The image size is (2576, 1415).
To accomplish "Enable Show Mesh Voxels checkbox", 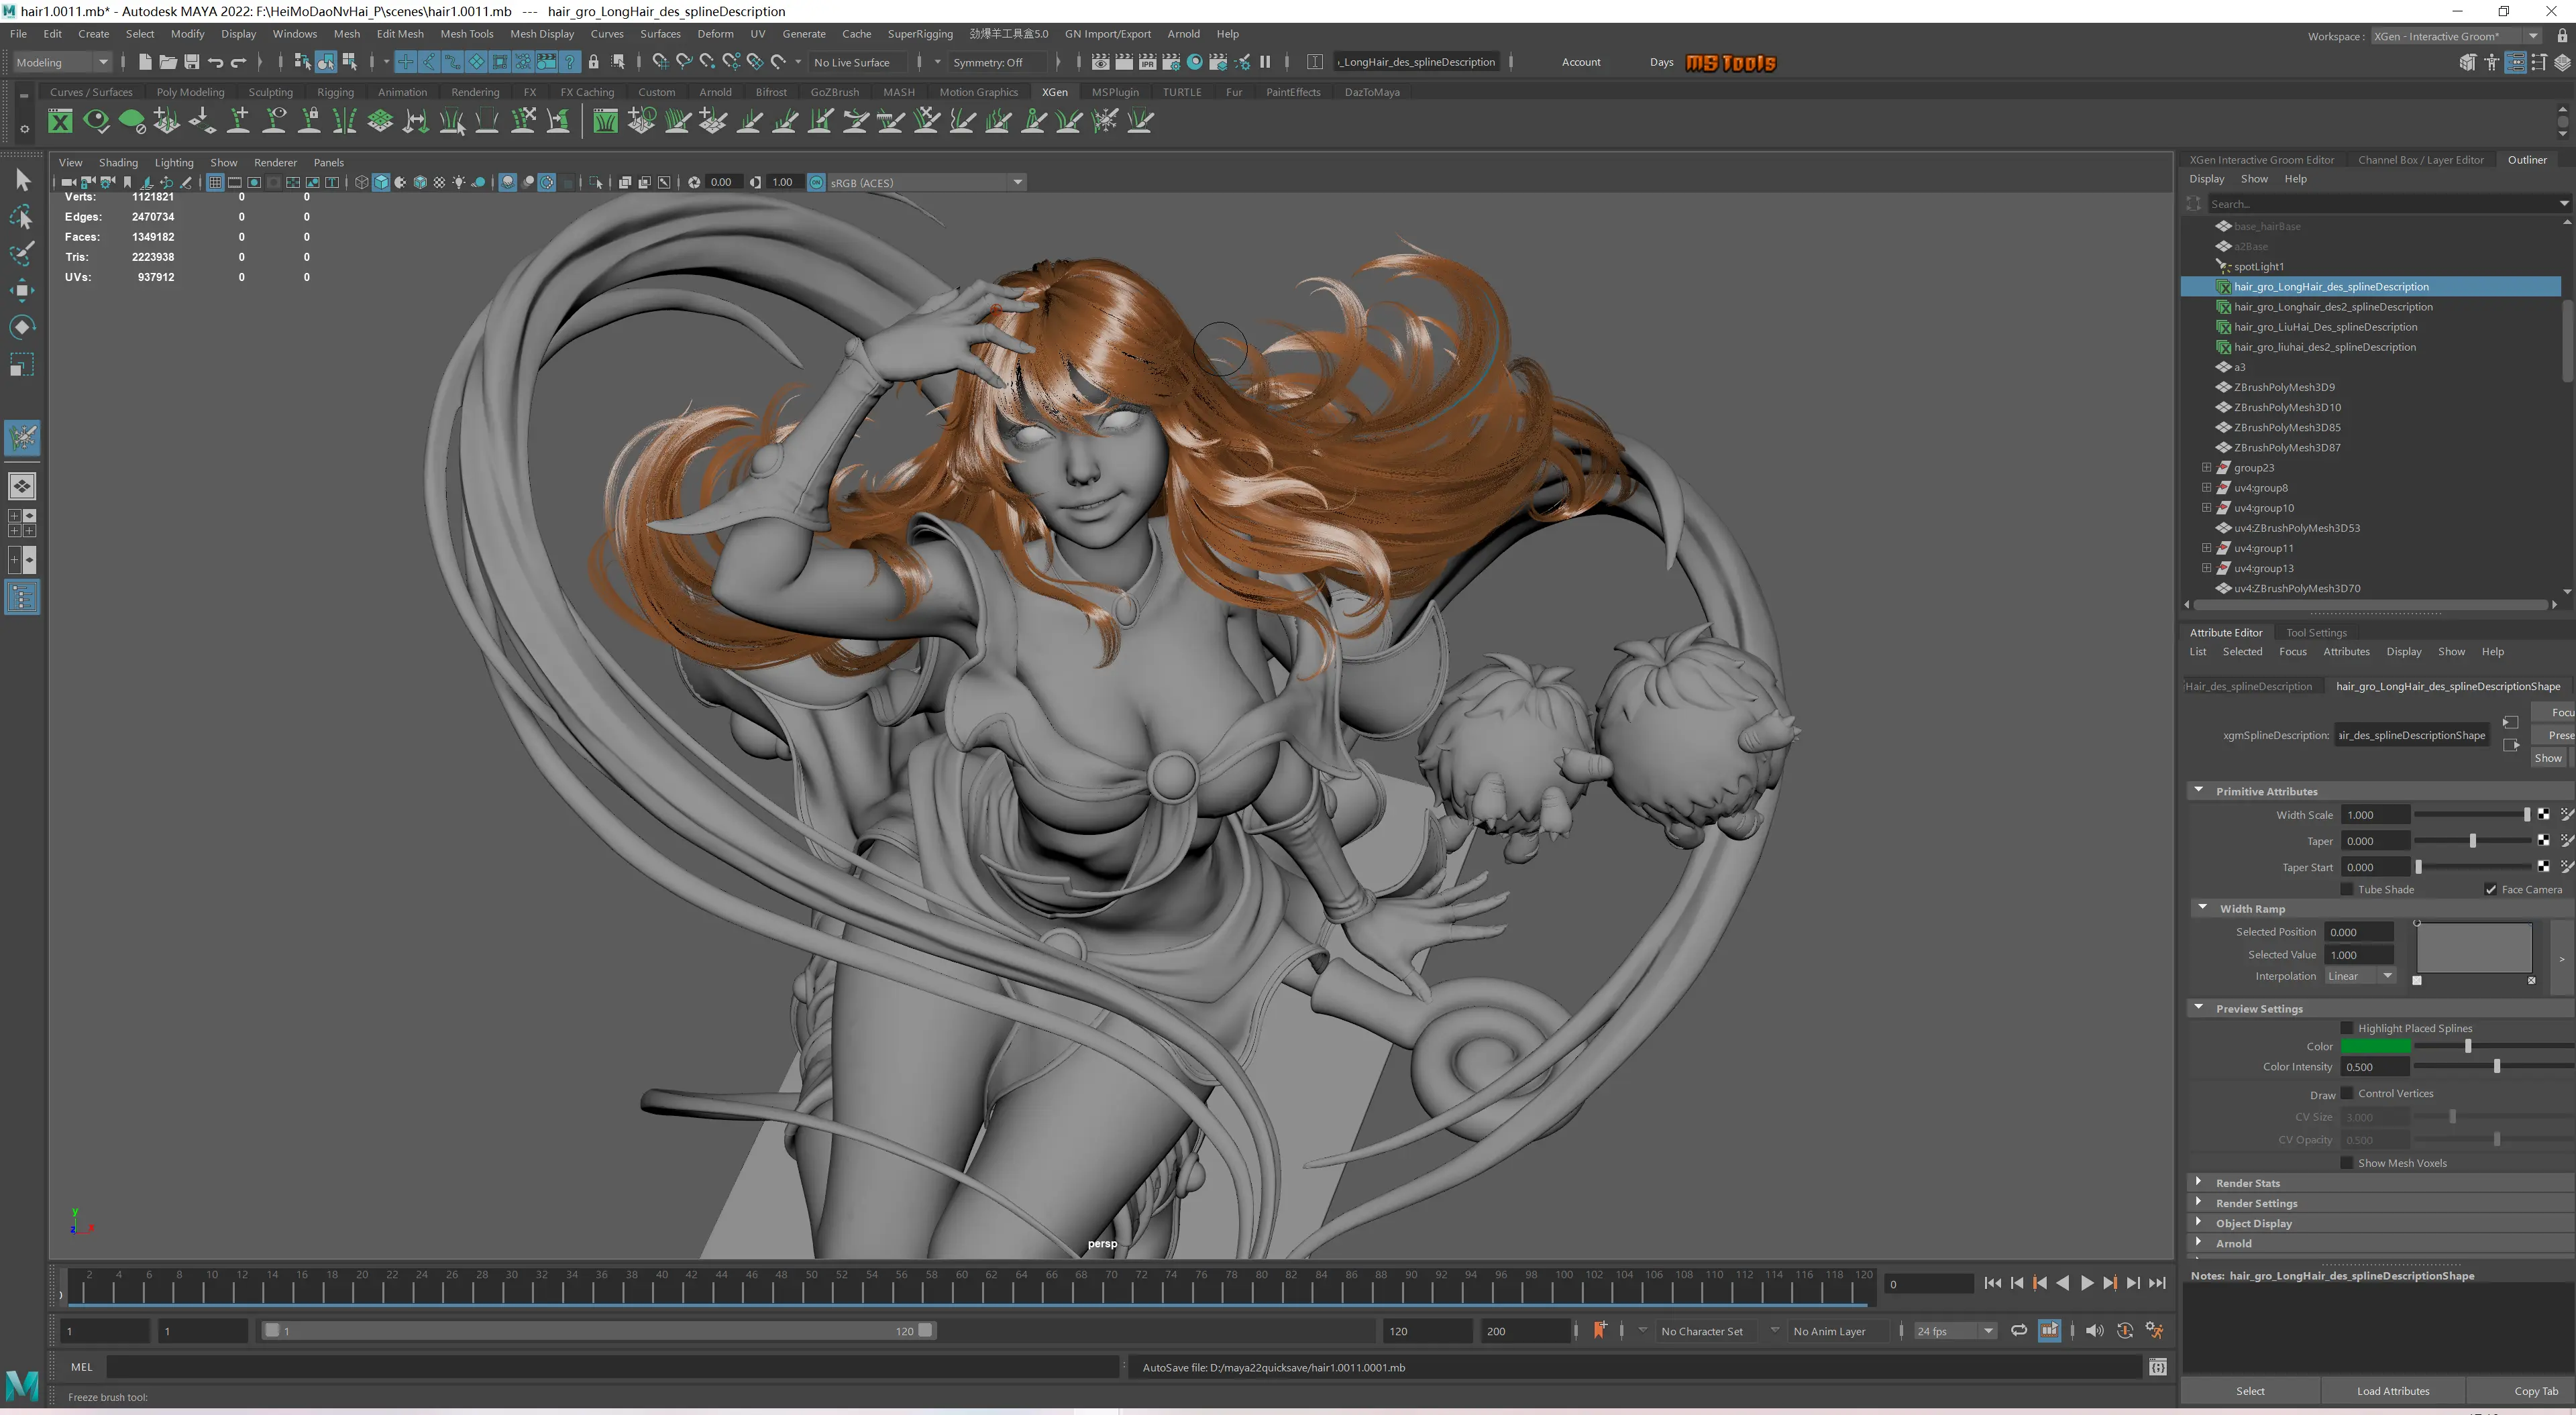I will 2346,1163.
